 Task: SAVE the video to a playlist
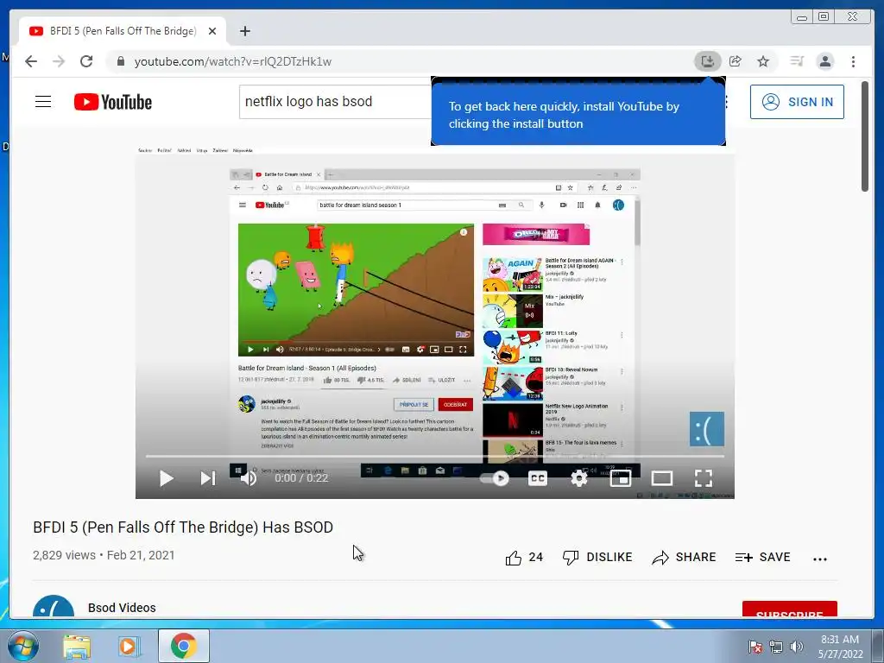(763, 557)
